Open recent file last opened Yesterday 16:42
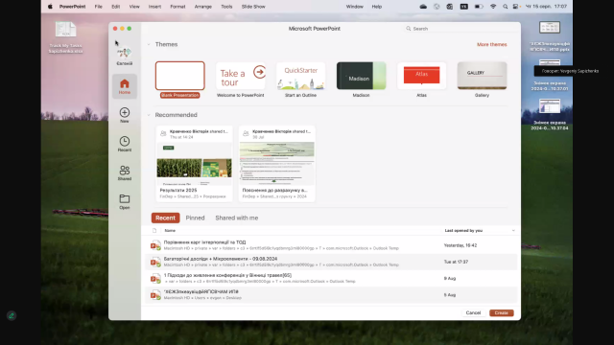This screenshot has width=614, height=345. [x=331, y=245]
